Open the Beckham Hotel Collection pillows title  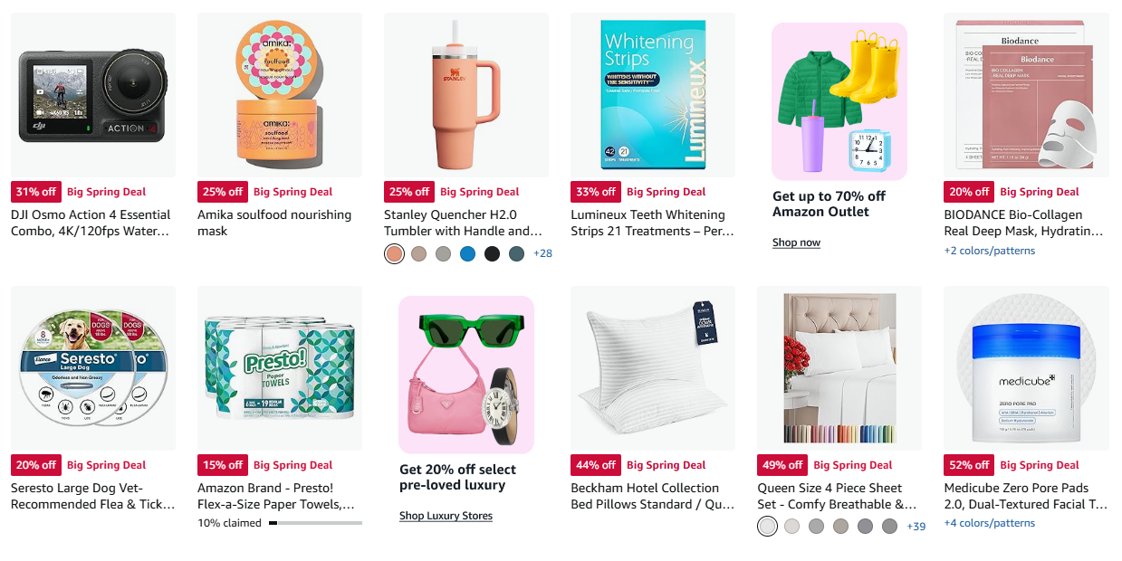coord(653,496)
